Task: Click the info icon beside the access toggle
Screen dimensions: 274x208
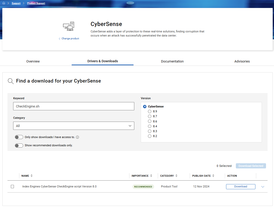Action: click(x=78, y=137)
